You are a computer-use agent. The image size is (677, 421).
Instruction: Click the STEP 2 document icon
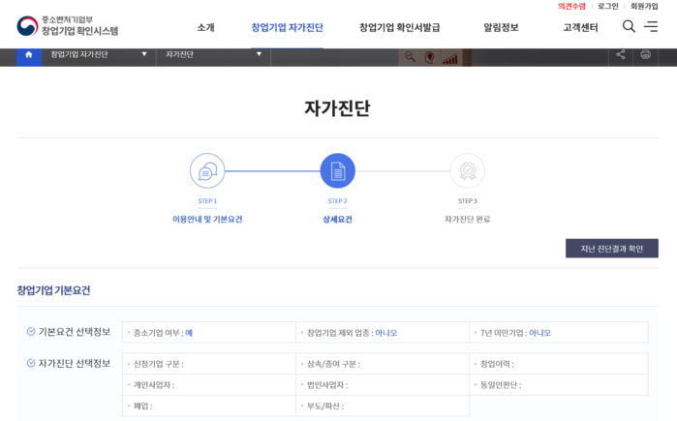(337, 171)
